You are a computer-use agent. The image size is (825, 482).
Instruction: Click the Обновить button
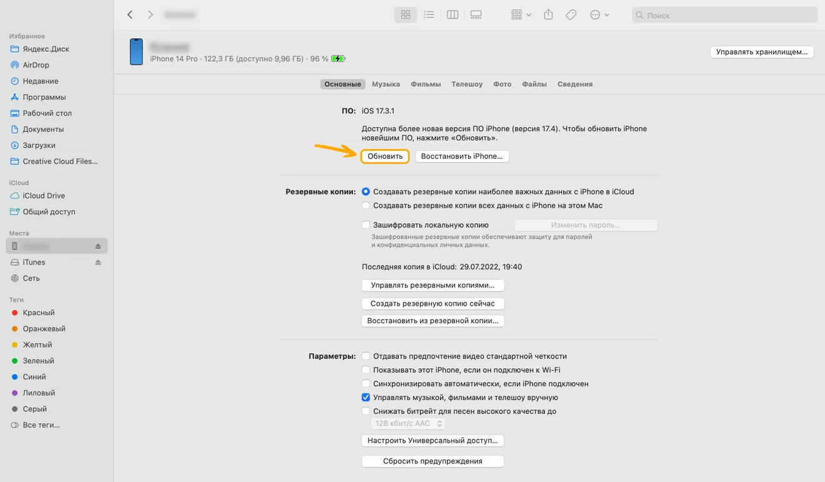coord(385,156)
